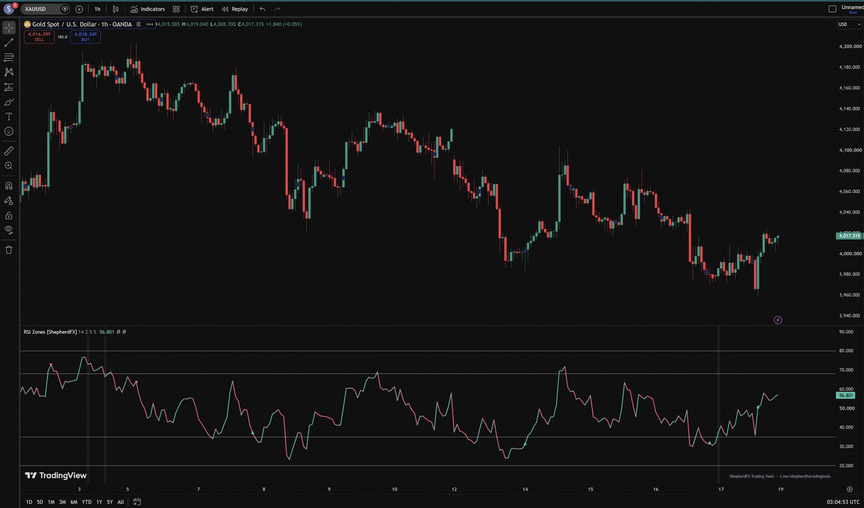Open the Fibonacci retracement tools

(9, 57)
